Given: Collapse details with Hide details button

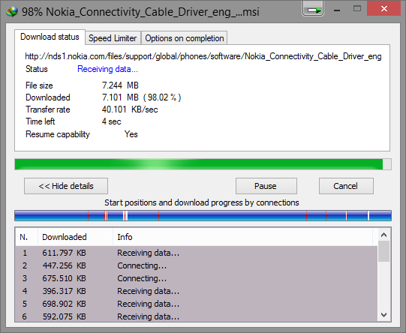Looking at the screenshot, I should coord(66,186).
